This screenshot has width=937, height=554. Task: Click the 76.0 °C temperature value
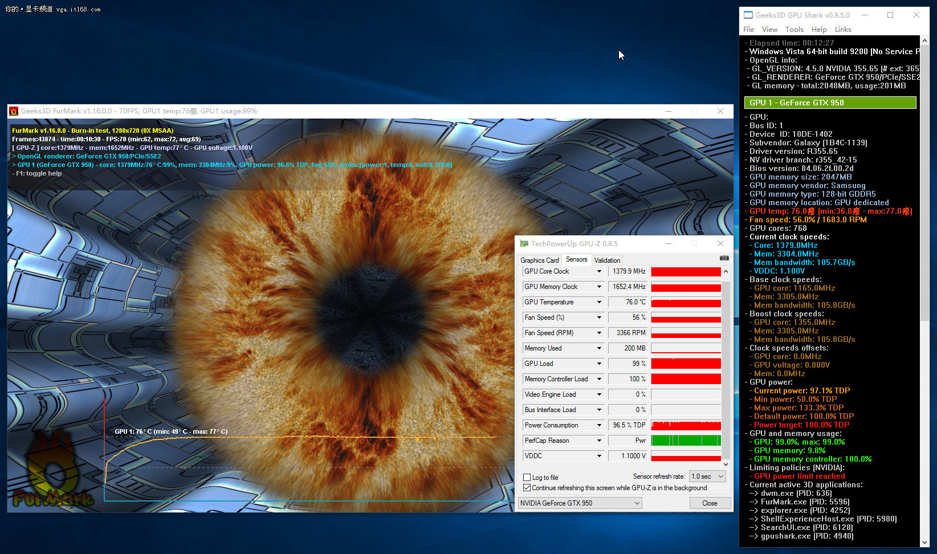click(628, 302)
